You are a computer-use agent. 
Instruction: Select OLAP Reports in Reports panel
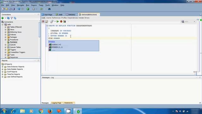tap(12, 72)
